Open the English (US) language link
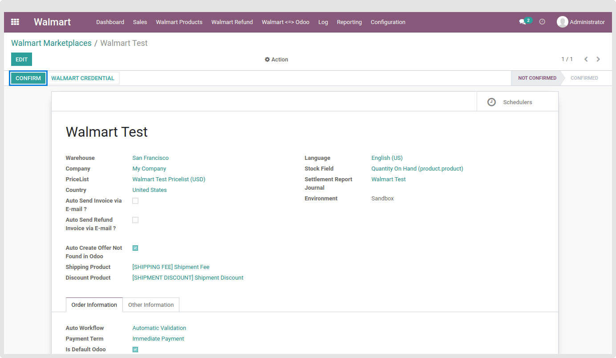Viewport: 616px width, 358px height. [x=387, y=158]
